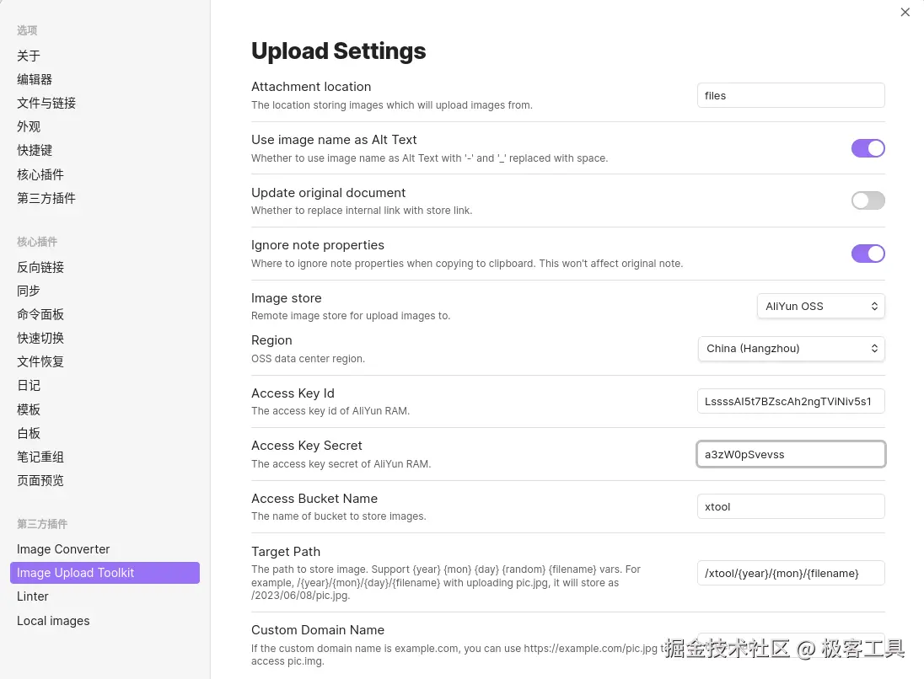Enable 'Update original document'

(868, 200)
